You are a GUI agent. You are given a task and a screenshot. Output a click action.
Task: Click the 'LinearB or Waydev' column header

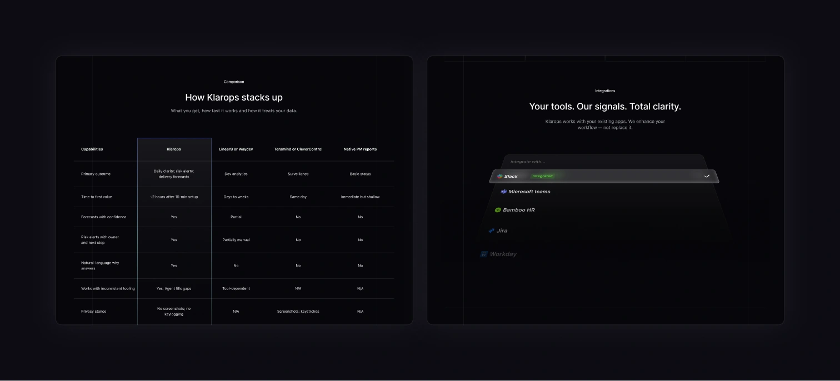[x=236, y=149]
